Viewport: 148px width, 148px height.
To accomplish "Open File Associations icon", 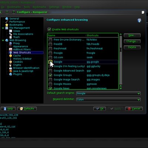I will (x=11, y=34).
